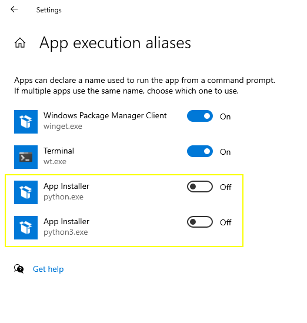Click the App Installer icon for python3.exe
This screenshot has width=307, height=323.
[26, 228]
